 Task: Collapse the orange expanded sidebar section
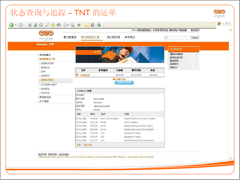[x=47, y=59]
